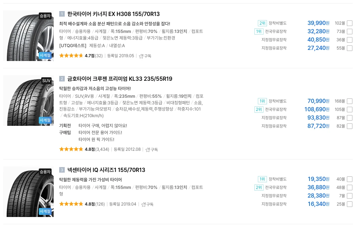Click the 4.7점 star rating stars

[x=71, y=55]
